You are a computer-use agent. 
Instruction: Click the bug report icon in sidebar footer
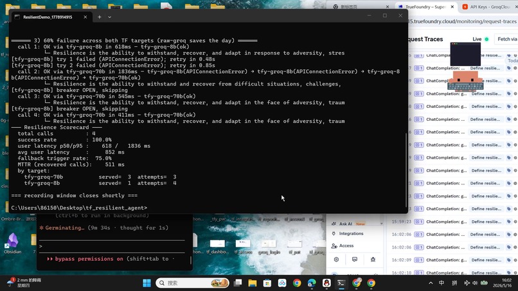373,260
